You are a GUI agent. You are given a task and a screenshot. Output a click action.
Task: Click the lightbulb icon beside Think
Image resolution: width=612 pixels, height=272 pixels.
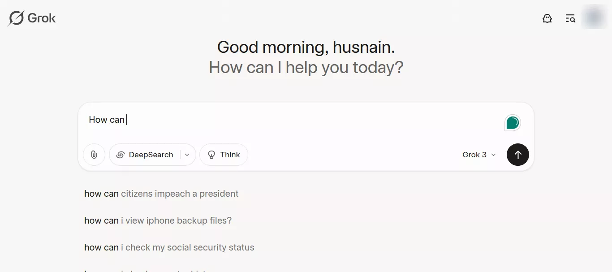pos(211,155)
